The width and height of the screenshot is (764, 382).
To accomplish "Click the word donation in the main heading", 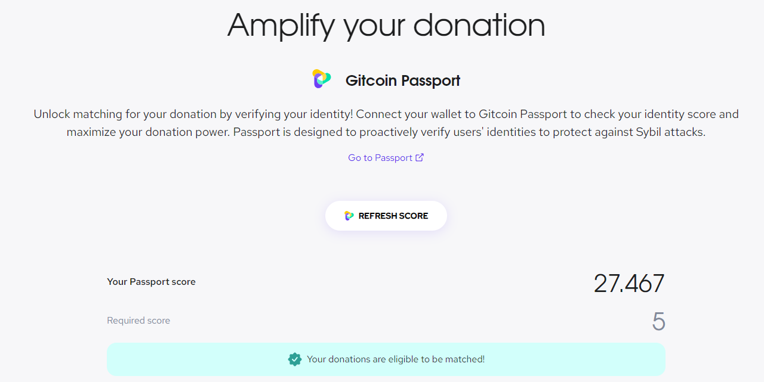I will 479,25.
